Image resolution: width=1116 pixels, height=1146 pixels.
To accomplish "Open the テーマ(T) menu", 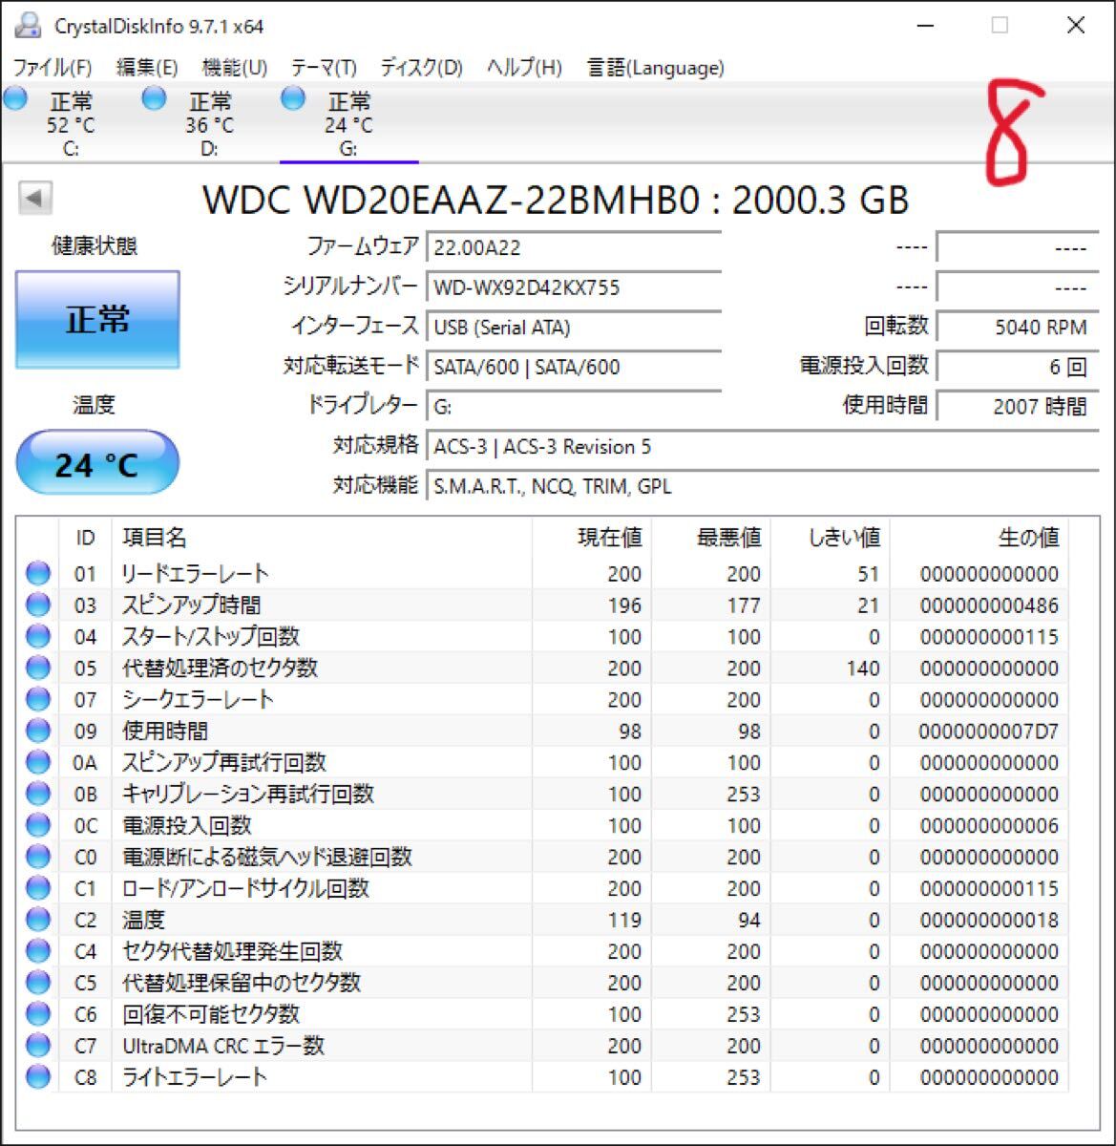I will point(324,68).
